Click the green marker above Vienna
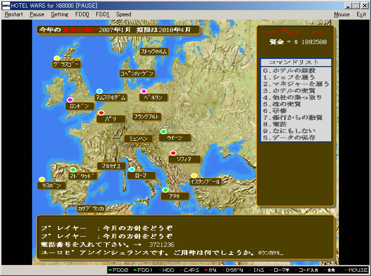Viewport: 371px width, 276px height. (163, 132)
